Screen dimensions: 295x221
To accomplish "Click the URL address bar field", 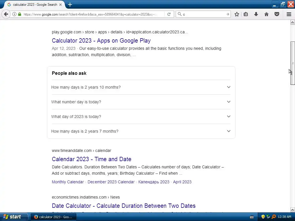I will pyautogui.click(x=90, y=14).
